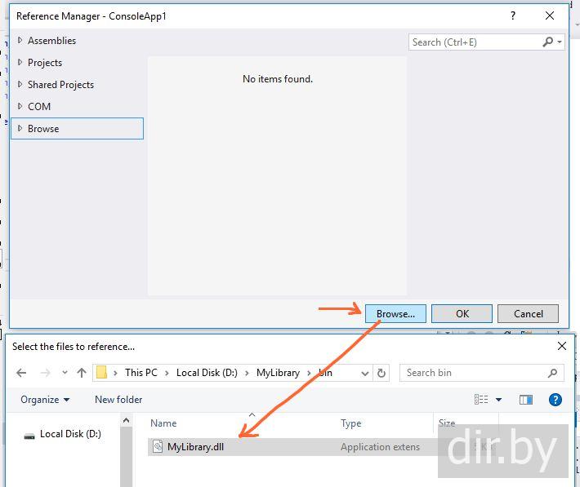This screenshot has height=487, width=580.
Task: Select the COM category
Action: click(39, 106)
